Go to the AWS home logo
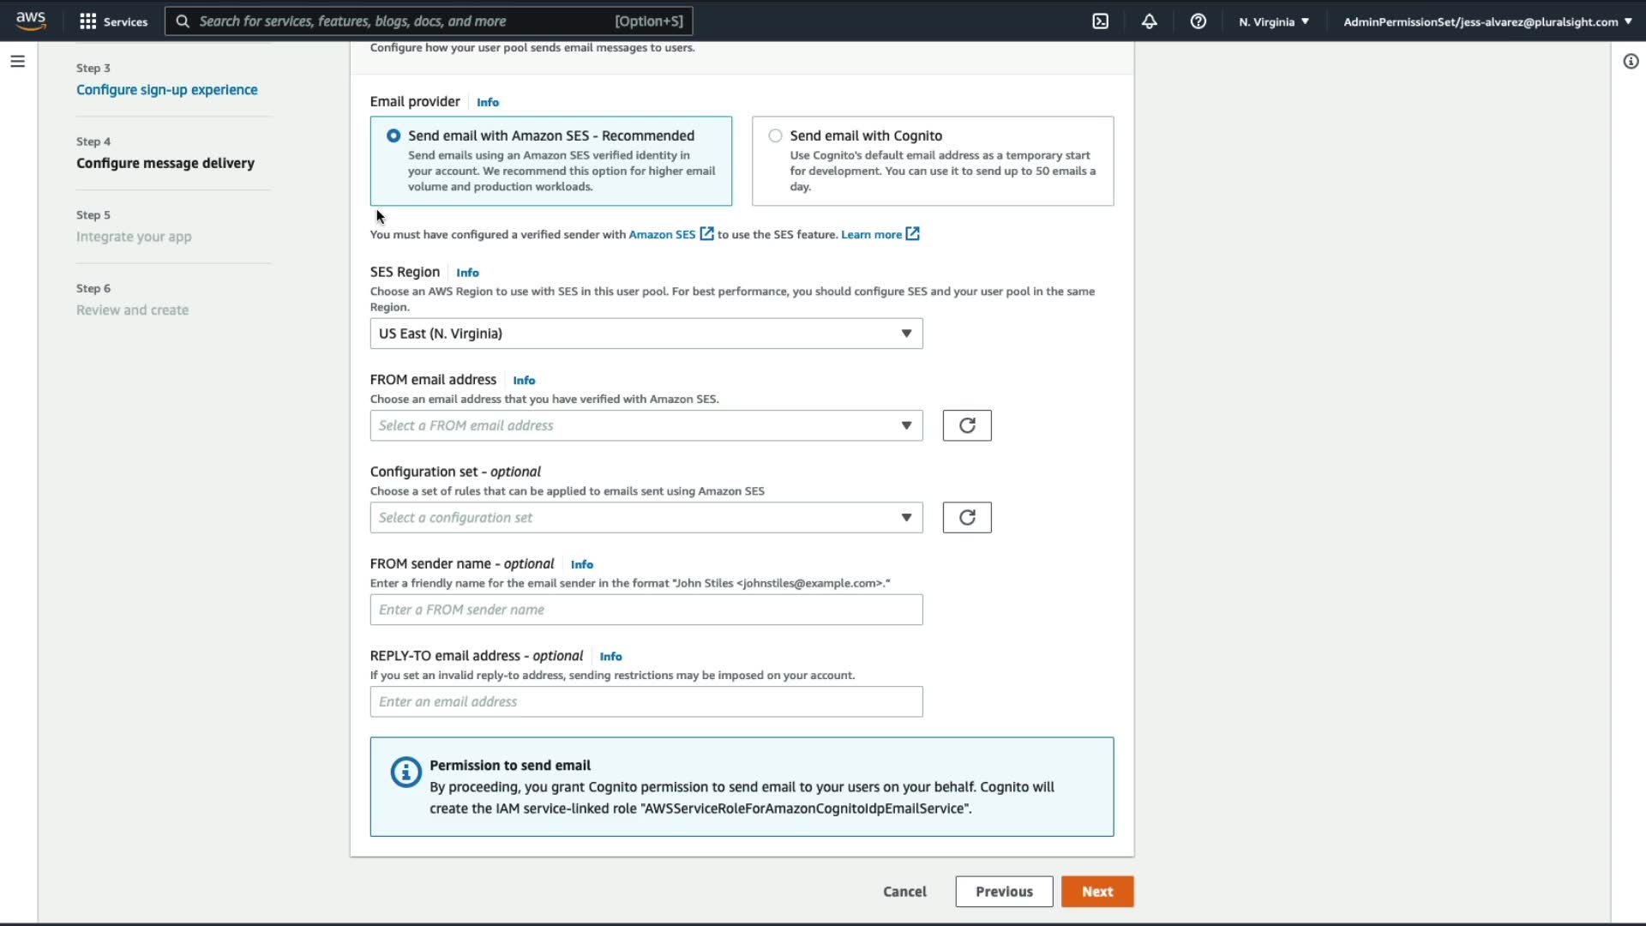This screenshot has width=1646, height=926. [31, 21]
